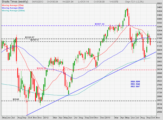This screenshot has height=120, width=163.
Task: Click the close price "C=3138.08"
Action: [99, 2]
